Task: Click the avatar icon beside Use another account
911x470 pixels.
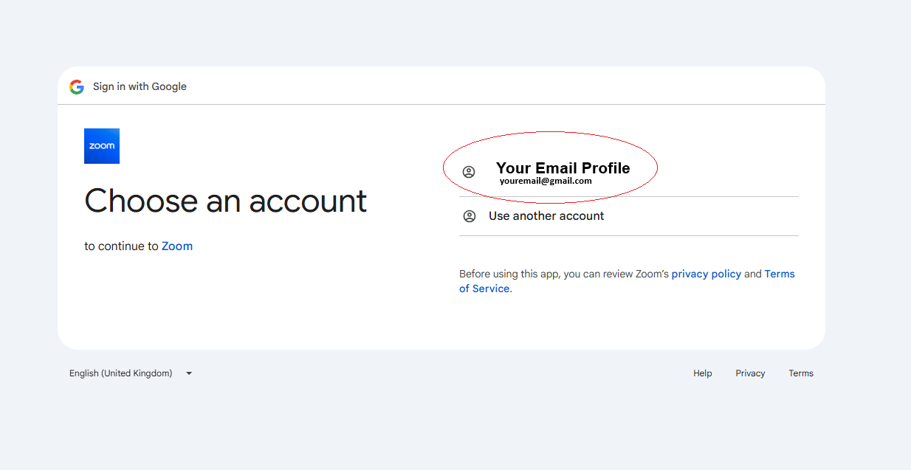Action: [x=469, y=216]
